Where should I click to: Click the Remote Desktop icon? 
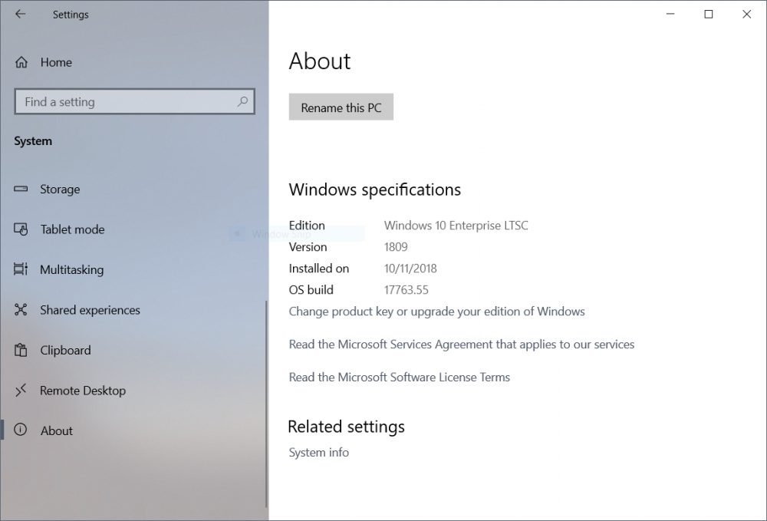(x=21, y=390)
